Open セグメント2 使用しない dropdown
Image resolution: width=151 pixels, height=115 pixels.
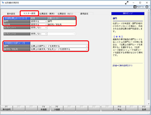[x=39, y=34]
